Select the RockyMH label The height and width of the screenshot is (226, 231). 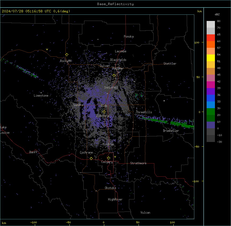pos(66,61)
